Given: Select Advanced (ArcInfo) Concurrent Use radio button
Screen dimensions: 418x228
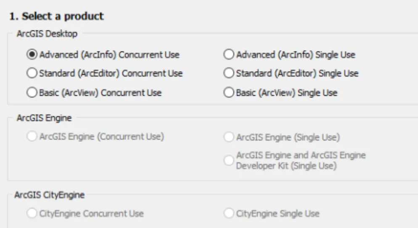Looking at the screenshot, I should coord(32,55).
